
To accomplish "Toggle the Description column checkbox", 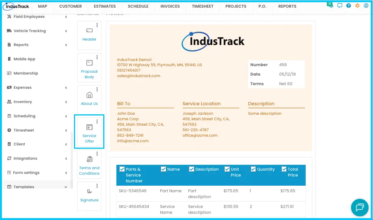I will [191, 169].
